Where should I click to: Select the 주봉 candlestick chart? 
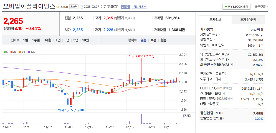tap(153, 40)
